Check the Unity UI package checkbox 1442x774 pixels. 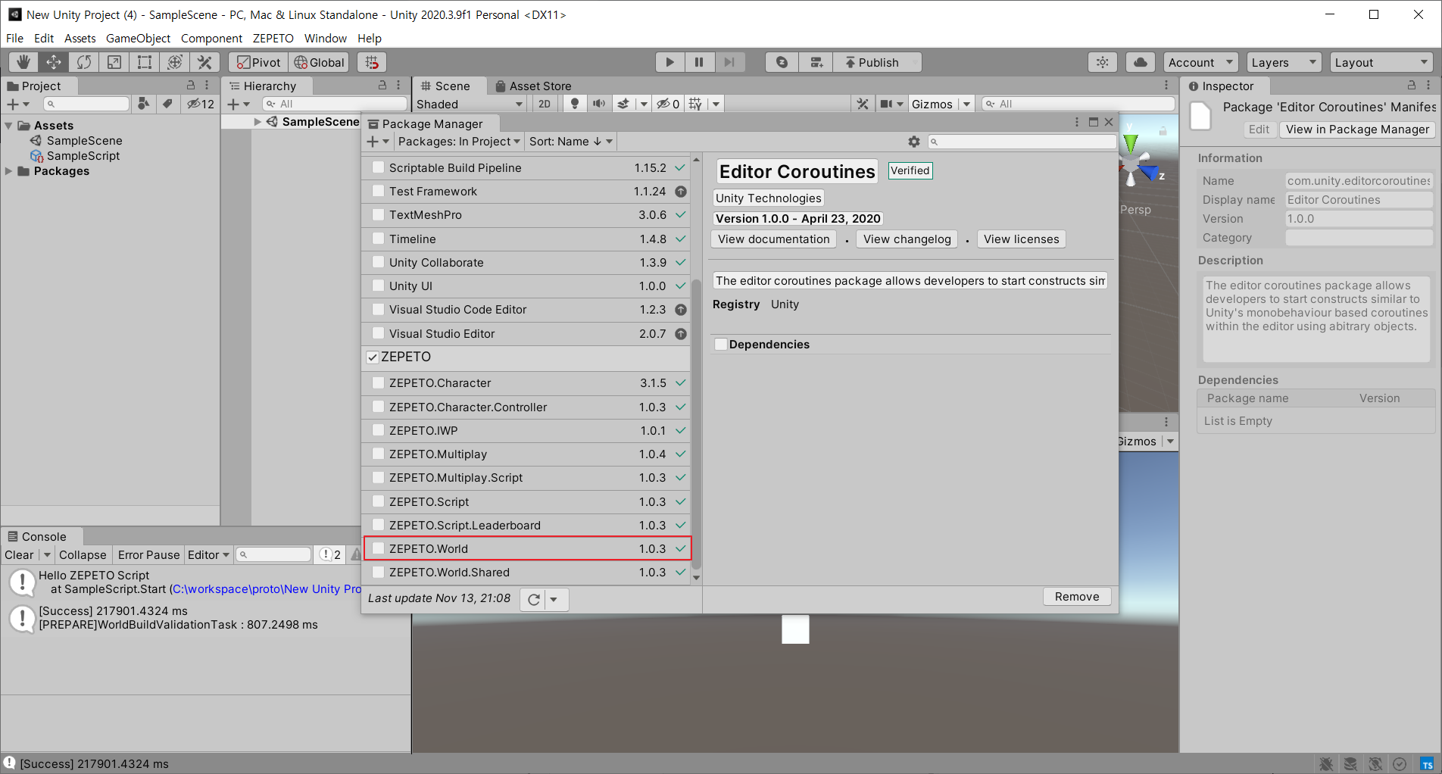tap(378, 286)
